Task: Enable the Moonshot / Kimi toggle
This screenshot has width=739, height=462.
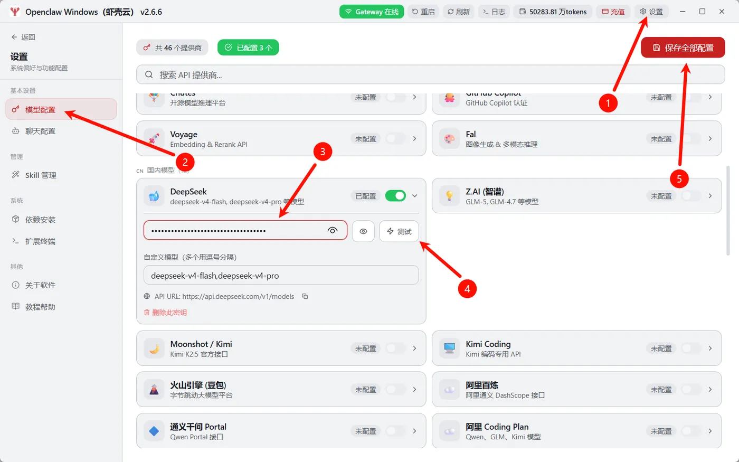Action: coord(395,348)
